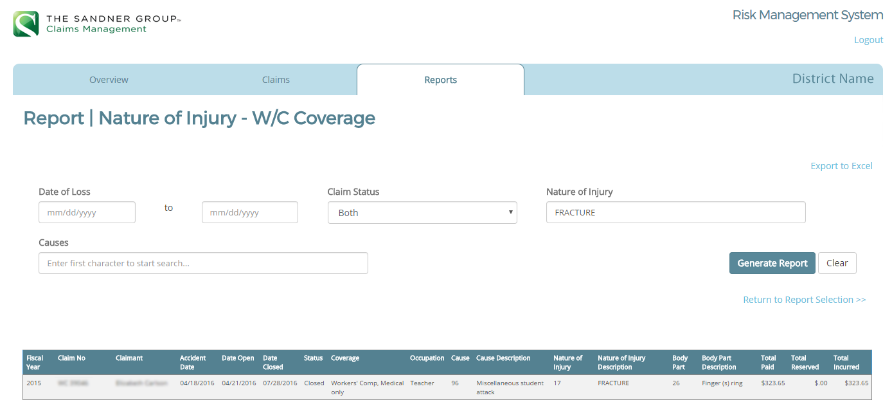Click the Total Incurred column header
The height and width of the screenshot is (420, 892).
(846, 362)
